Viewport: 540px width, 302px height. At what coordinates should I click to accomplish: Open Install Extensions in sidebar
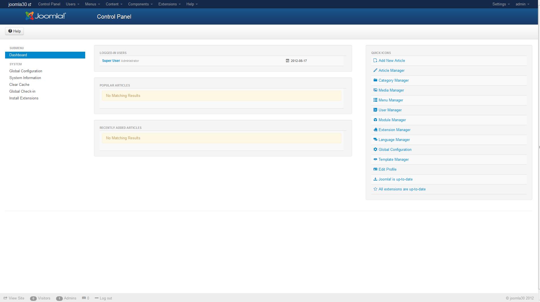pyautogui.click(x=24, y=98)
